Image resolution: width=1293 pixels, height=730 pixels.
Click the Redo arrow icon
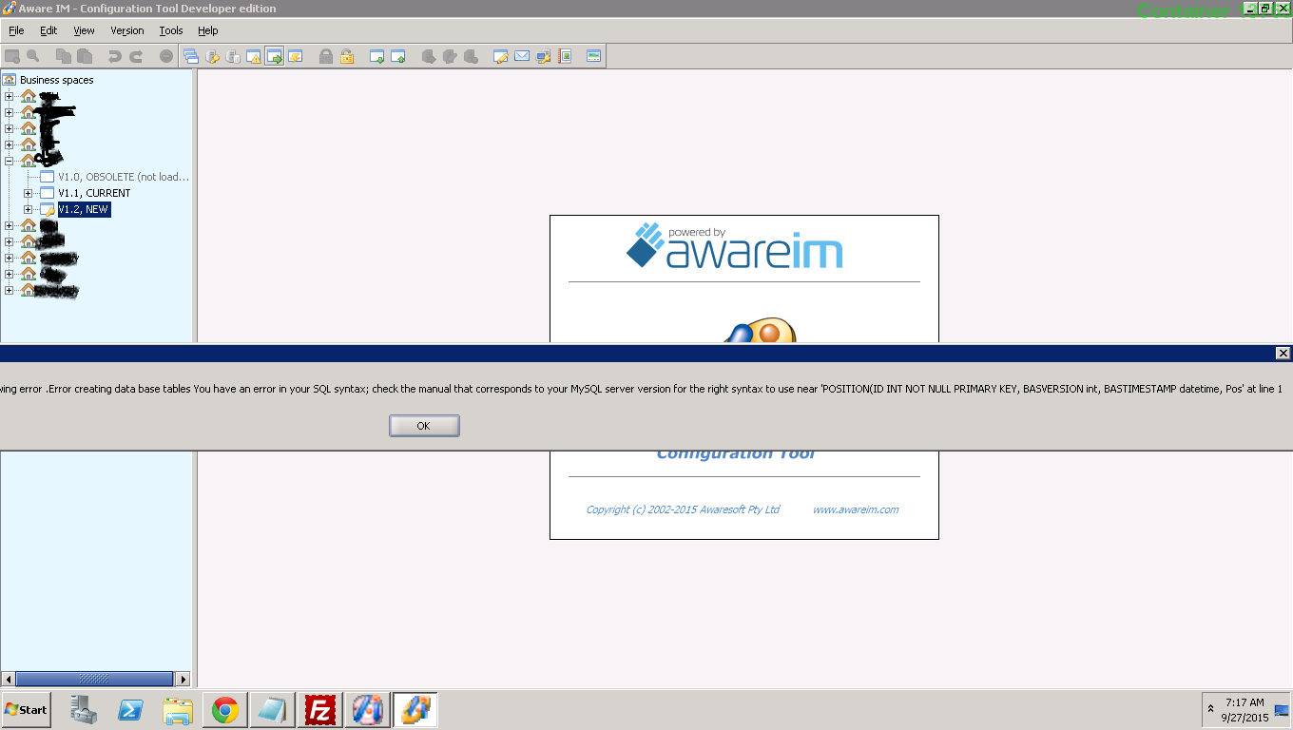coord(136,56)
